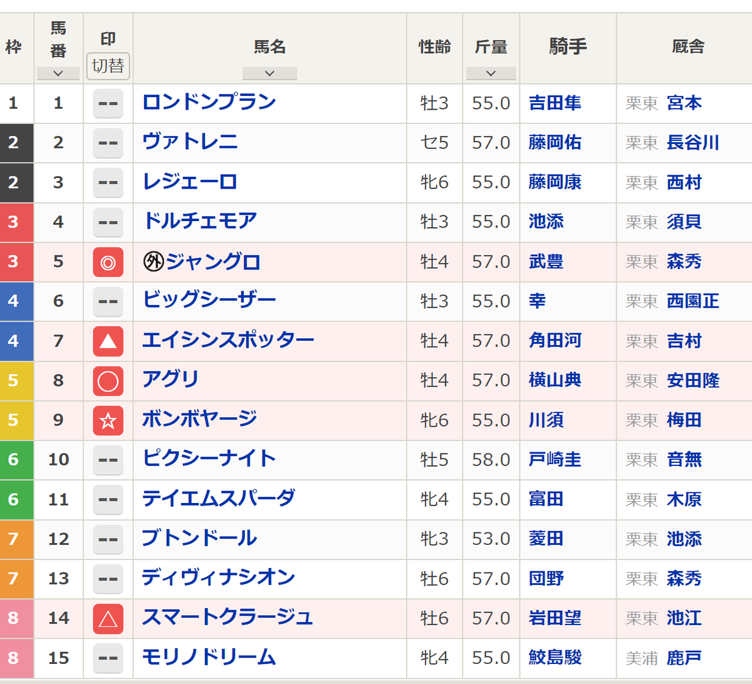Open jockey 岩田望 profile
This screenshot has height=684, width=752.
(x=555, y=618)
